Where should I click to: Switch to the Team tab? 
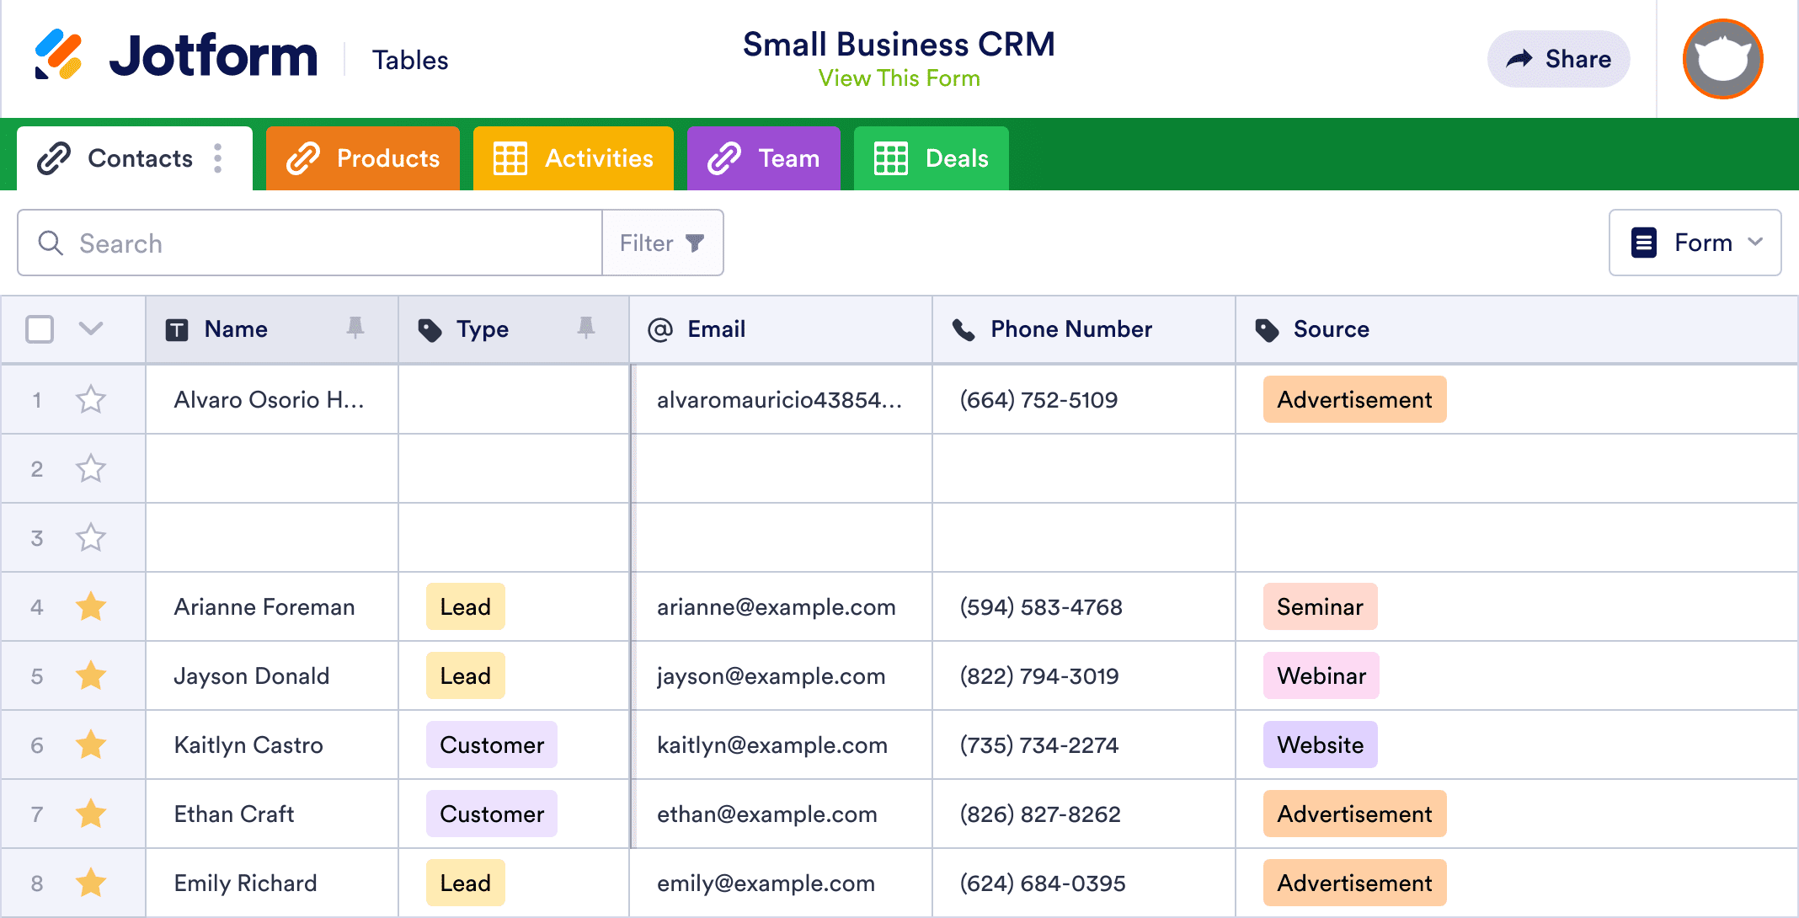coord(764,158)
